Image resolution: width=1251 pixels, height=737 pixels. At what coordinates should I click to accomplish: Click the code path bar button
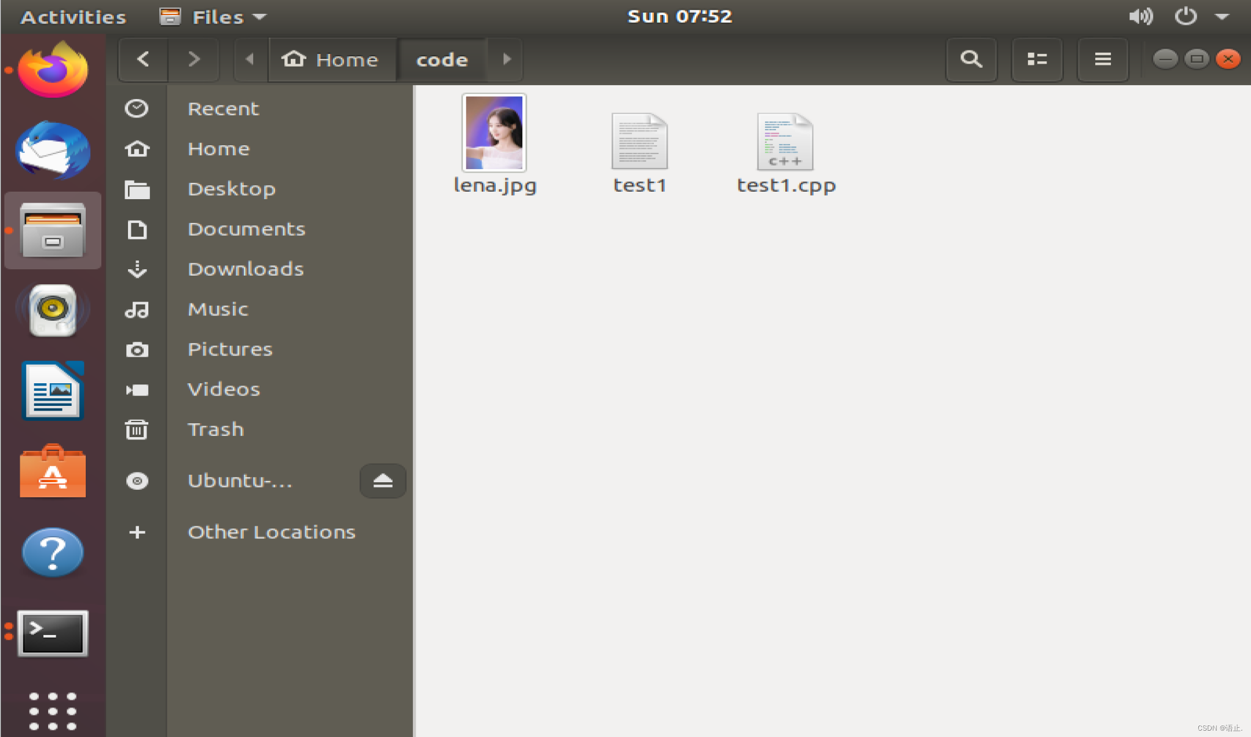pyautogui.click(x=442, y=59)
